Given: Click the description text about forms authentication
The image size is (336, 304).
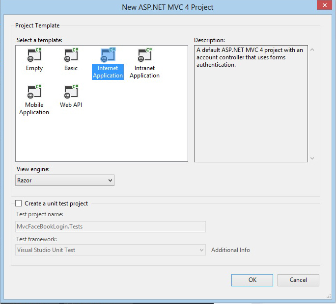Looking at the screenshot, I should 250,57.
